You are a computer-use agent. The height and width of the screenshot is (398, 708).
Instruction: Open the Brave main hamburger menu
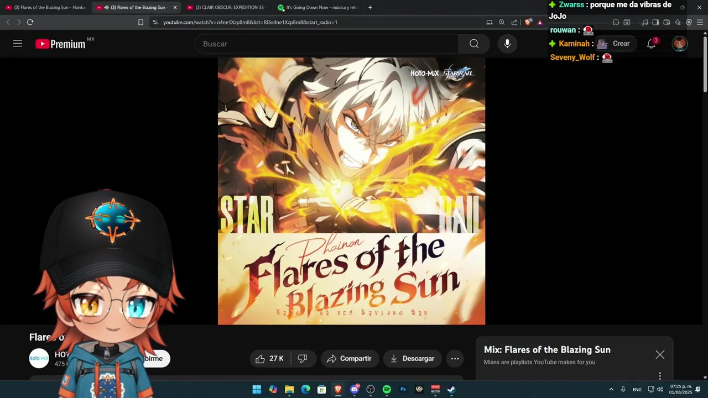point(700,22)
